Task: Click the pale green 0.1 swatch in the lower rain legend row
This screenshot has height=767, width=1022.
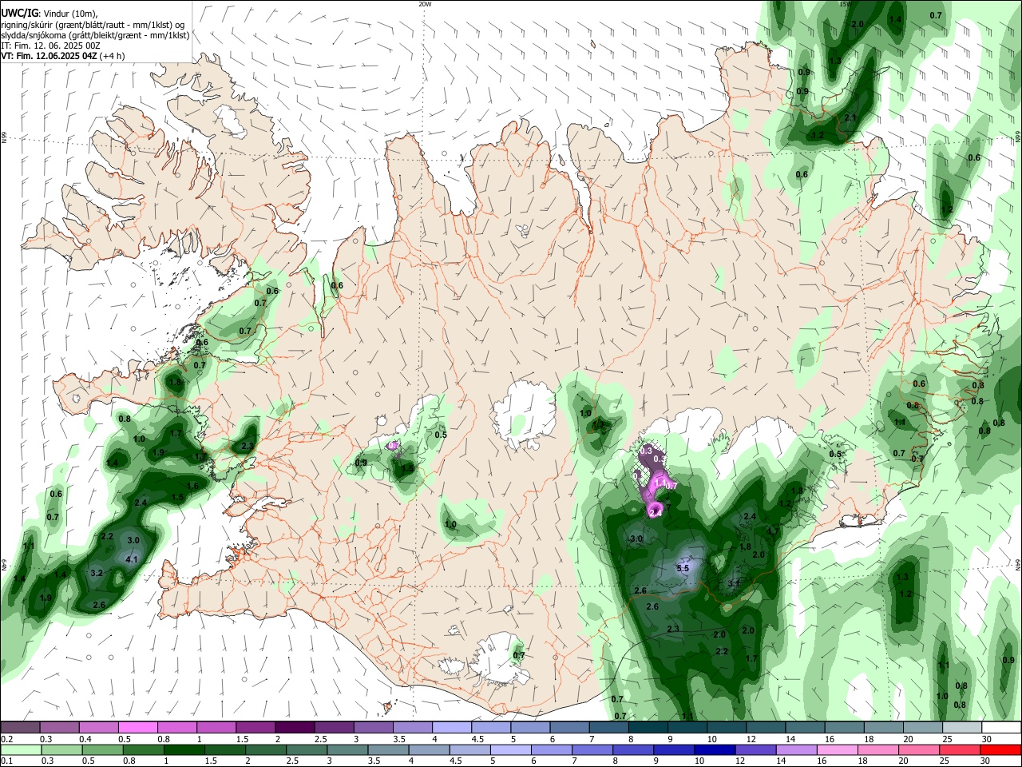Action: 20,749
